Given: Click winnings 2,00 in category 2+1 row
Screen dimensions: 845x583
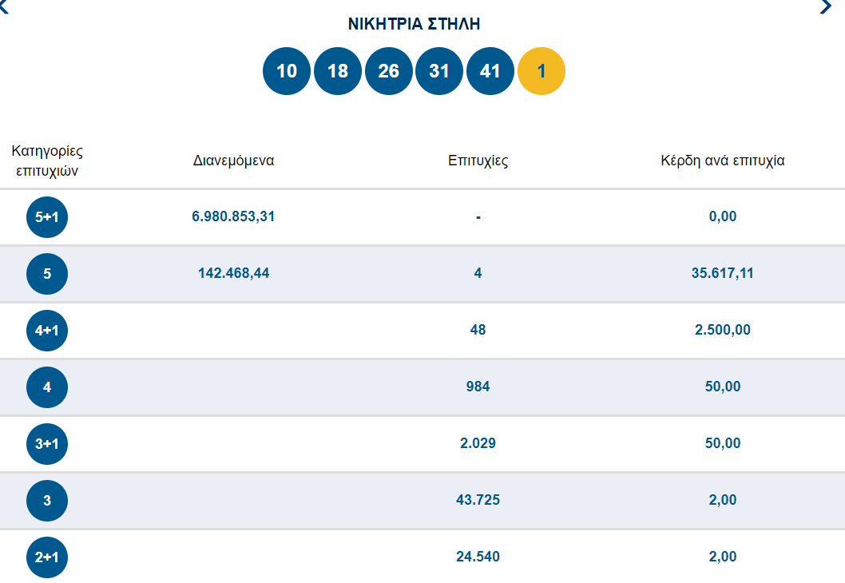Looking at the screenshot, I should (x=723, y=557).
